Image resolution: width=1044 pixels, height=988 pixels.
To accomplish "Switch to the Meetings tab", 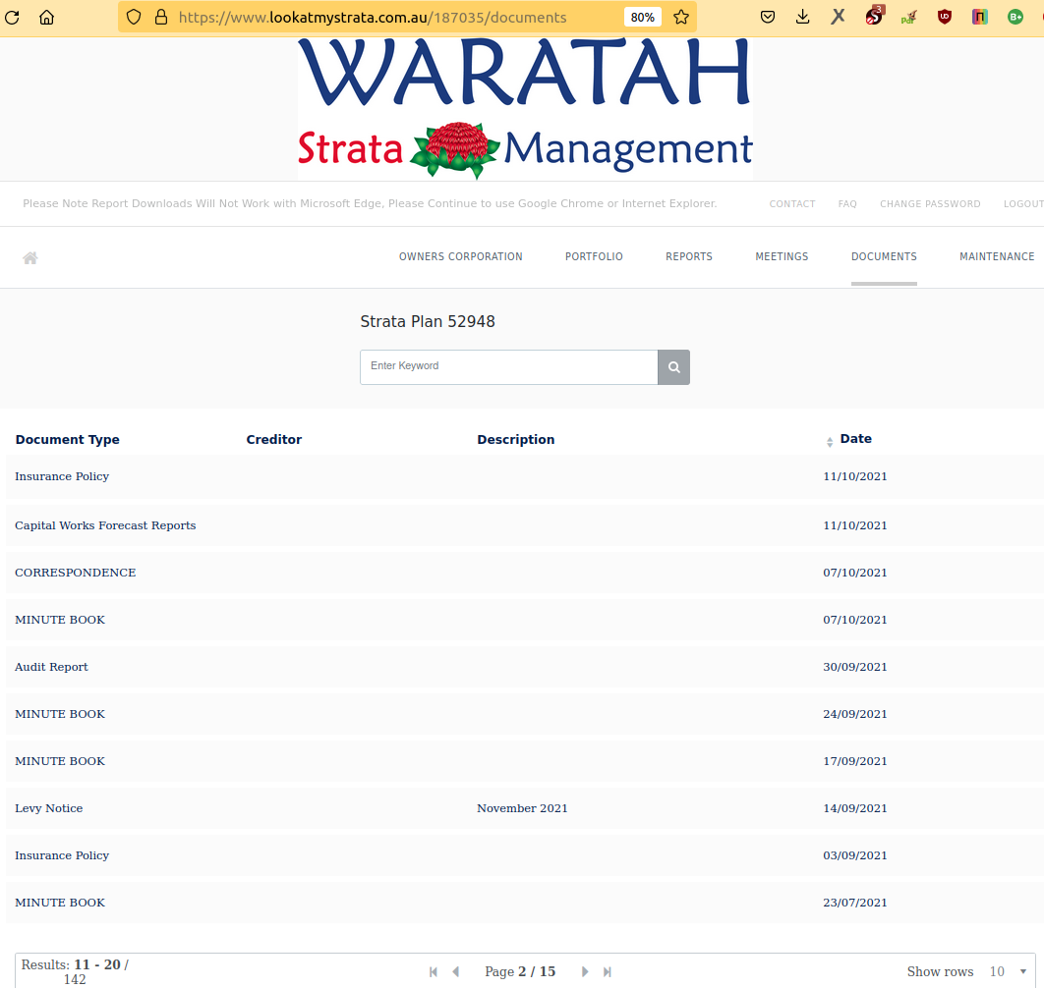I will coord(782,256).
